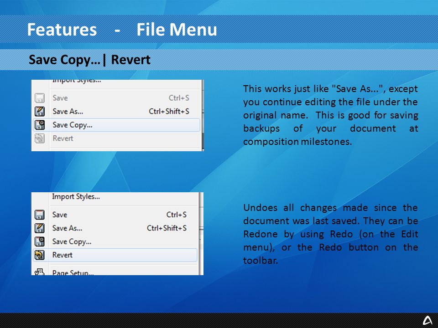Click the greyed Revert icon in the upper menu
This screenshot has width=438, height=328.
pyautogui.click(x=40, y=138)
